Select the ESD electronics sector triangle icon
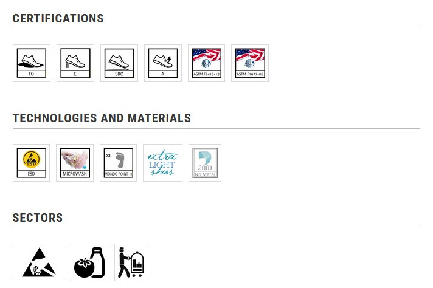This screenshot has height=288, width=433. coord(39,262)
